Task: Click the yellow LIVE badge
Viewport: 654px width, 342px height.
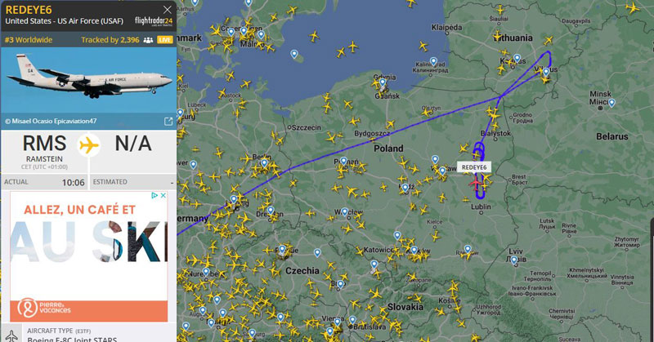Action: click(x=165, y=40)
